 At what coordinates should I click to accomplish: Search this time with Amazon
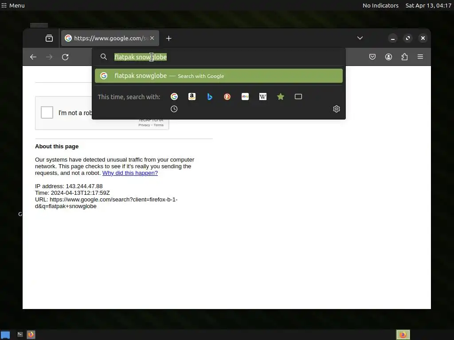pos(192,97)
